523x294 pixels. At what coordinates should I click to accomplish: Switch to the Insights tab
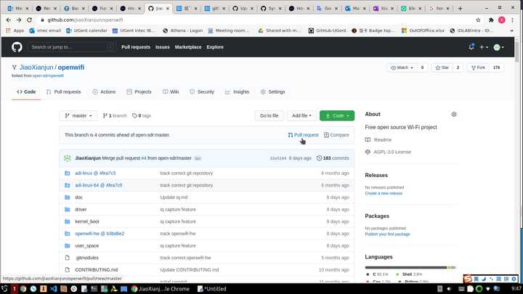[x=237, y=91]
